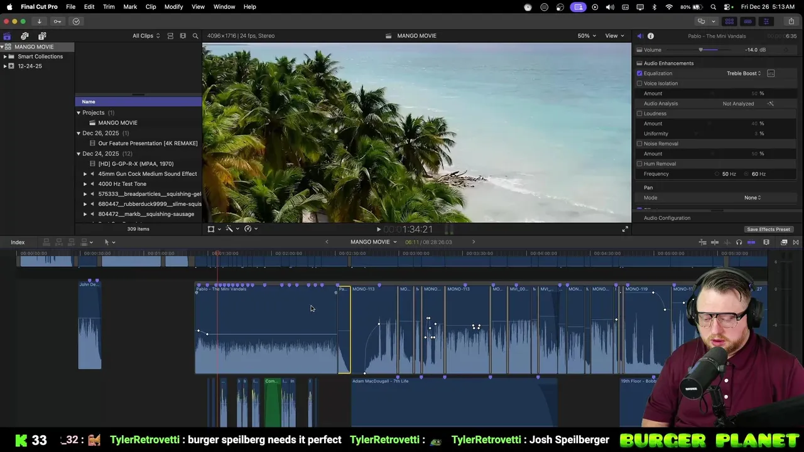Open the advanced equalizer graph icon
The height and width of the screenshot is (452, 804).
(x=771, y=73)
